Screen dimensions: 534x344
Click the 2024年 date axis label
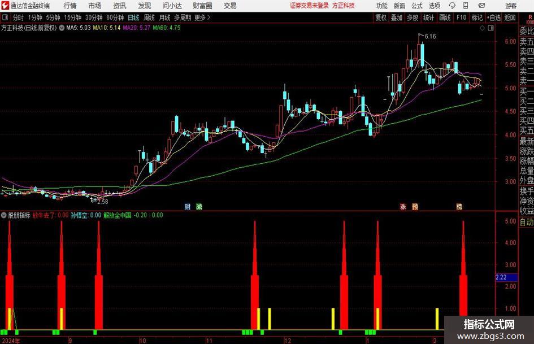coord(11,341)
